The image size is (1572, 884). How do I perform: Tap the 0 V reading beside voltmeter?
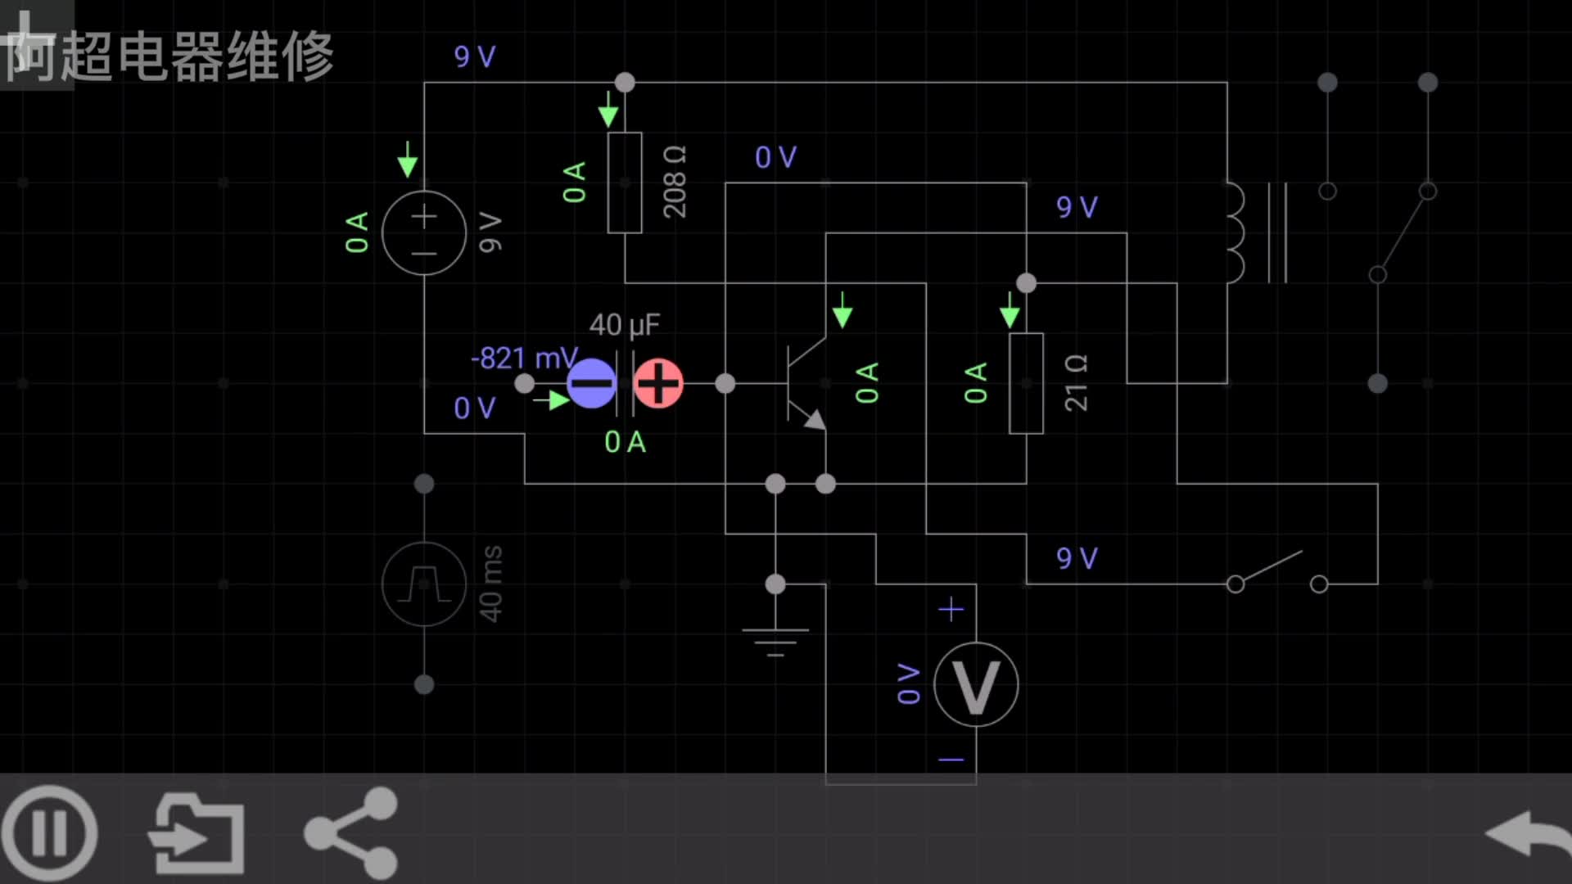pos(909,684)
